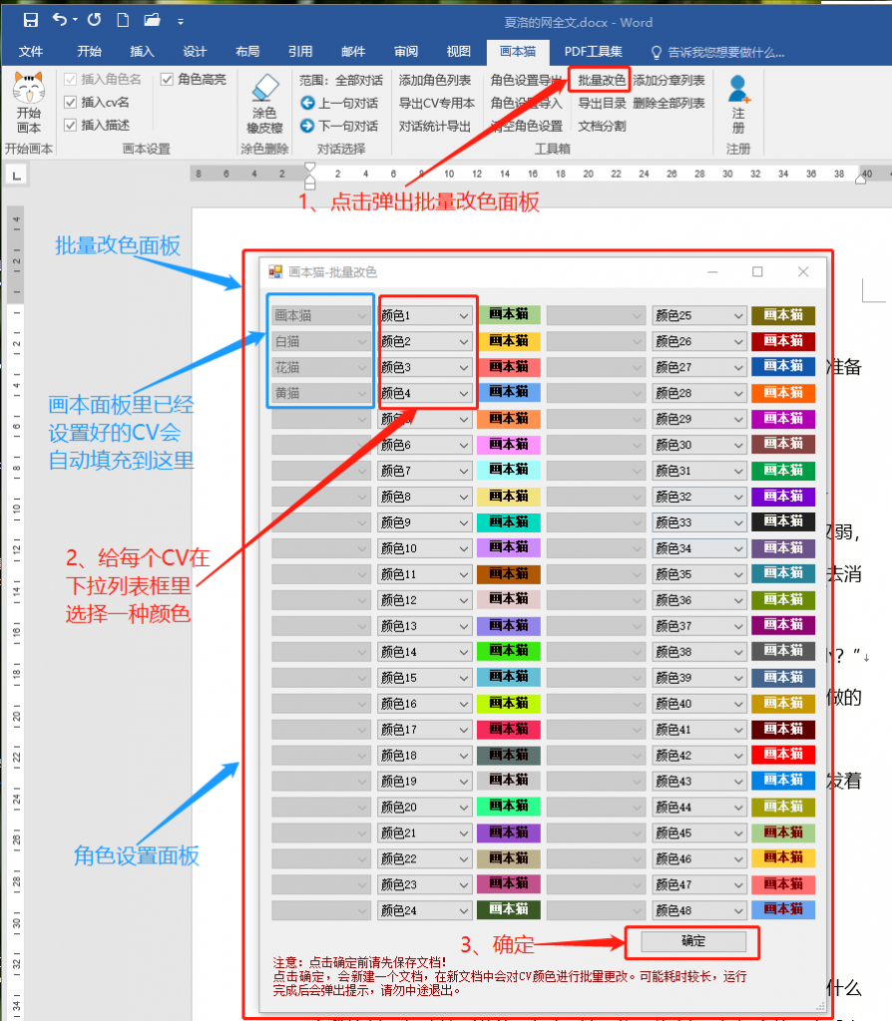Click the green swatch beside 颜色14
Screen dimensions: 892x1021
pyautogui.click(x=509, y=651)
